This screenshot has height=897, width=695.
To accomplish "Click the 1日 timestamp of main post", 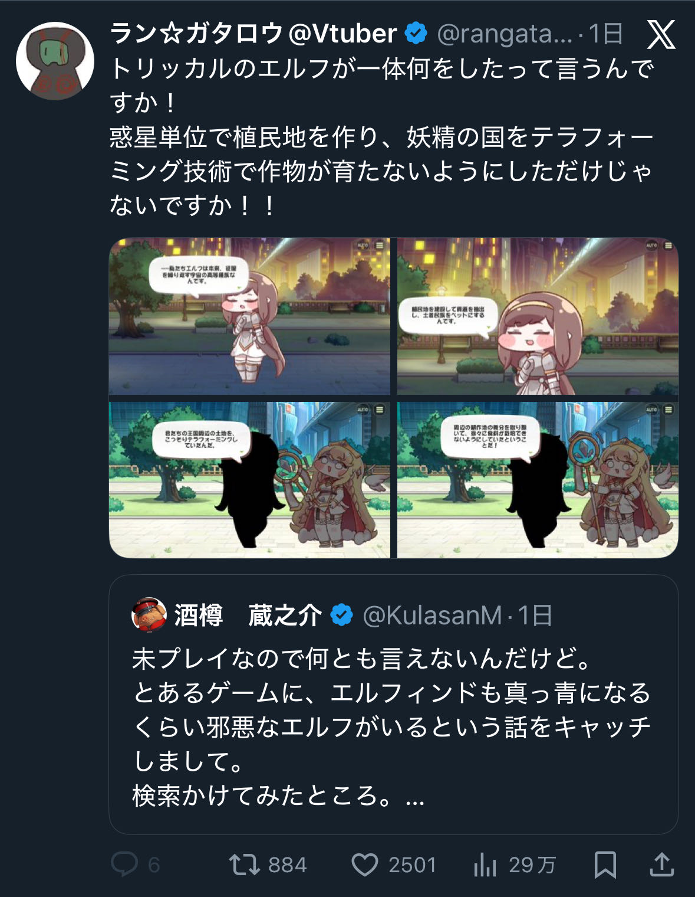I will pos(605,34).
